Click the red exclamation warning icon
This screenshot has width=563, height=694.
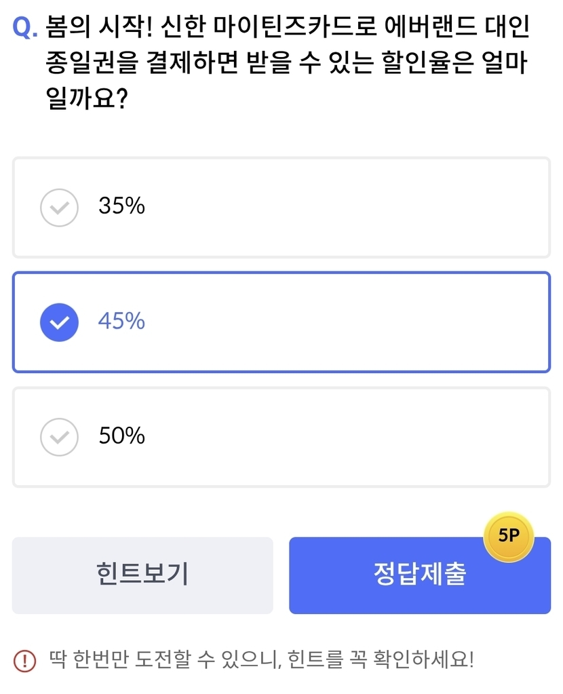[x=24, y=659]
